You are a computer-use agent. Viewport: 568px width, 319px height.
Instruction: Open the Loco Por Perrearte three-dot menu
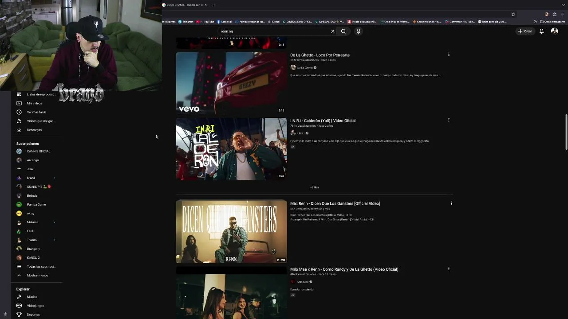click(x=449, y=54)
